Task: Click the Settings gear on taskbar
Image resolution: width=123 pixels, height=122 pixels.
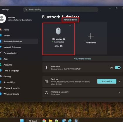Action: coord(76,121)
